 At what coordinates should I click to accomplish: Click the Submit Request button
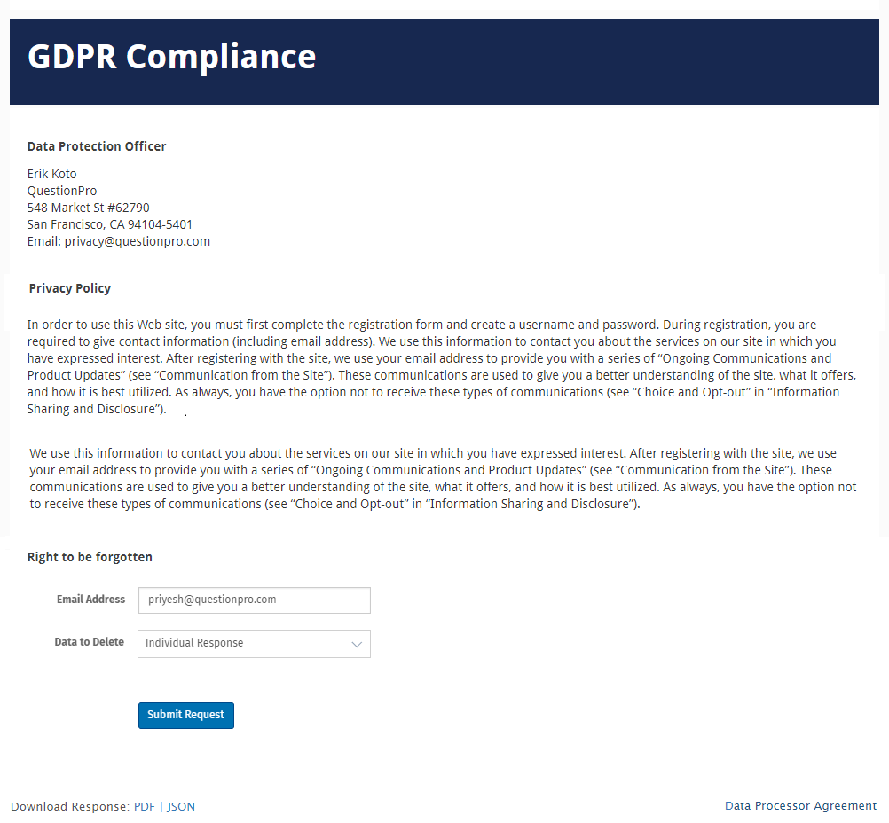coord(185,715)
